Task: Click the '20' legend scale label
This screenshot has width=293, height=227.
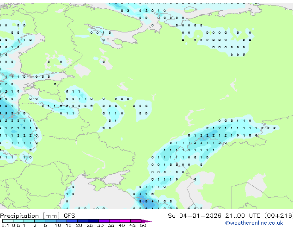Action: coord(79,225)
